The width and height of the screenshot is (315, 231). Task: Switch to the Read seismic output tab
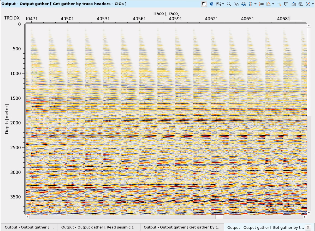click(99, 227)
